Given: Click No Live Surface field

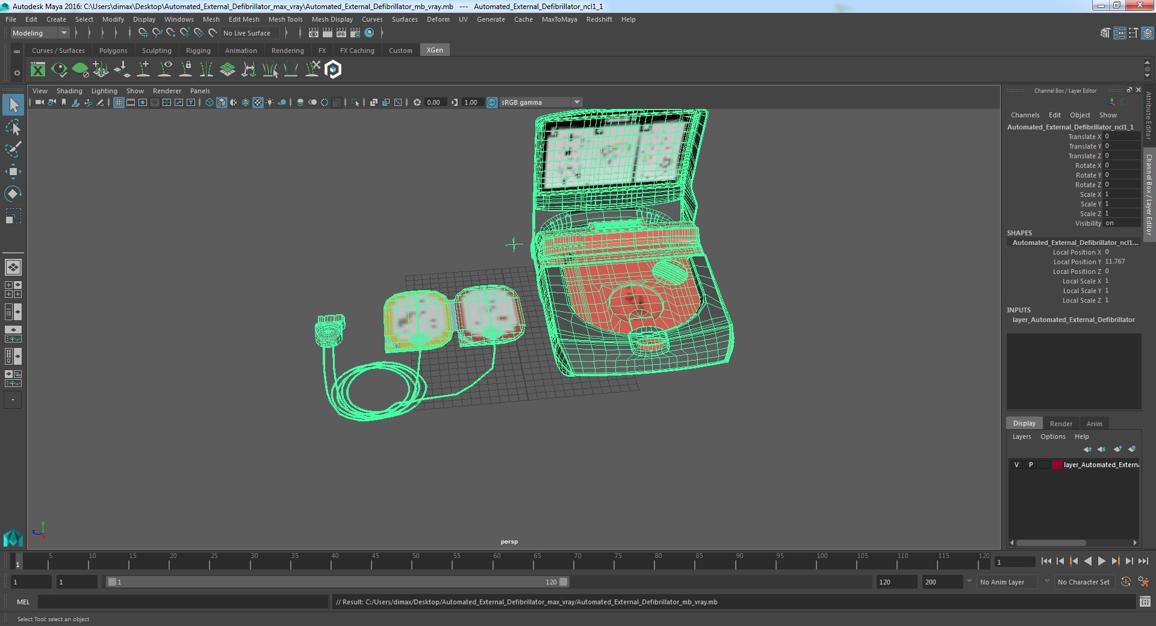Looking at the screenshot, I should [x=250, y=33].
